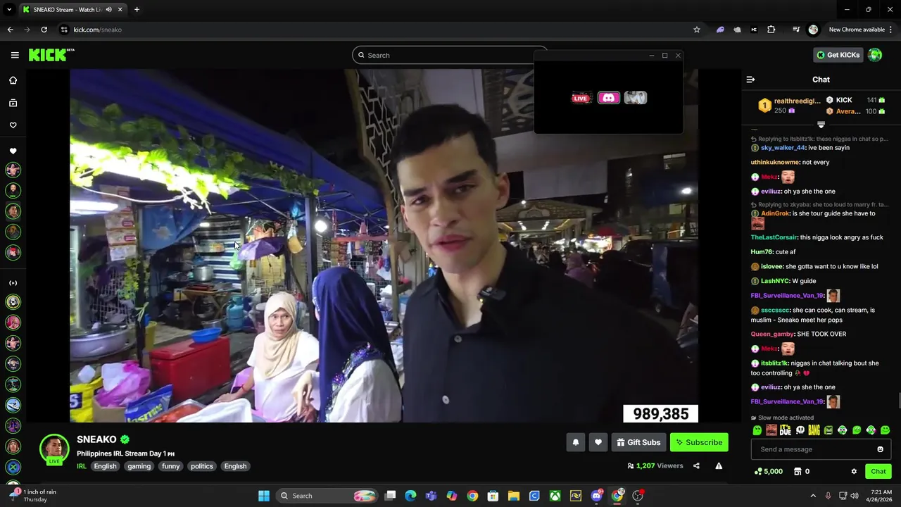Show hidden system tray icons

pos(813,496)
